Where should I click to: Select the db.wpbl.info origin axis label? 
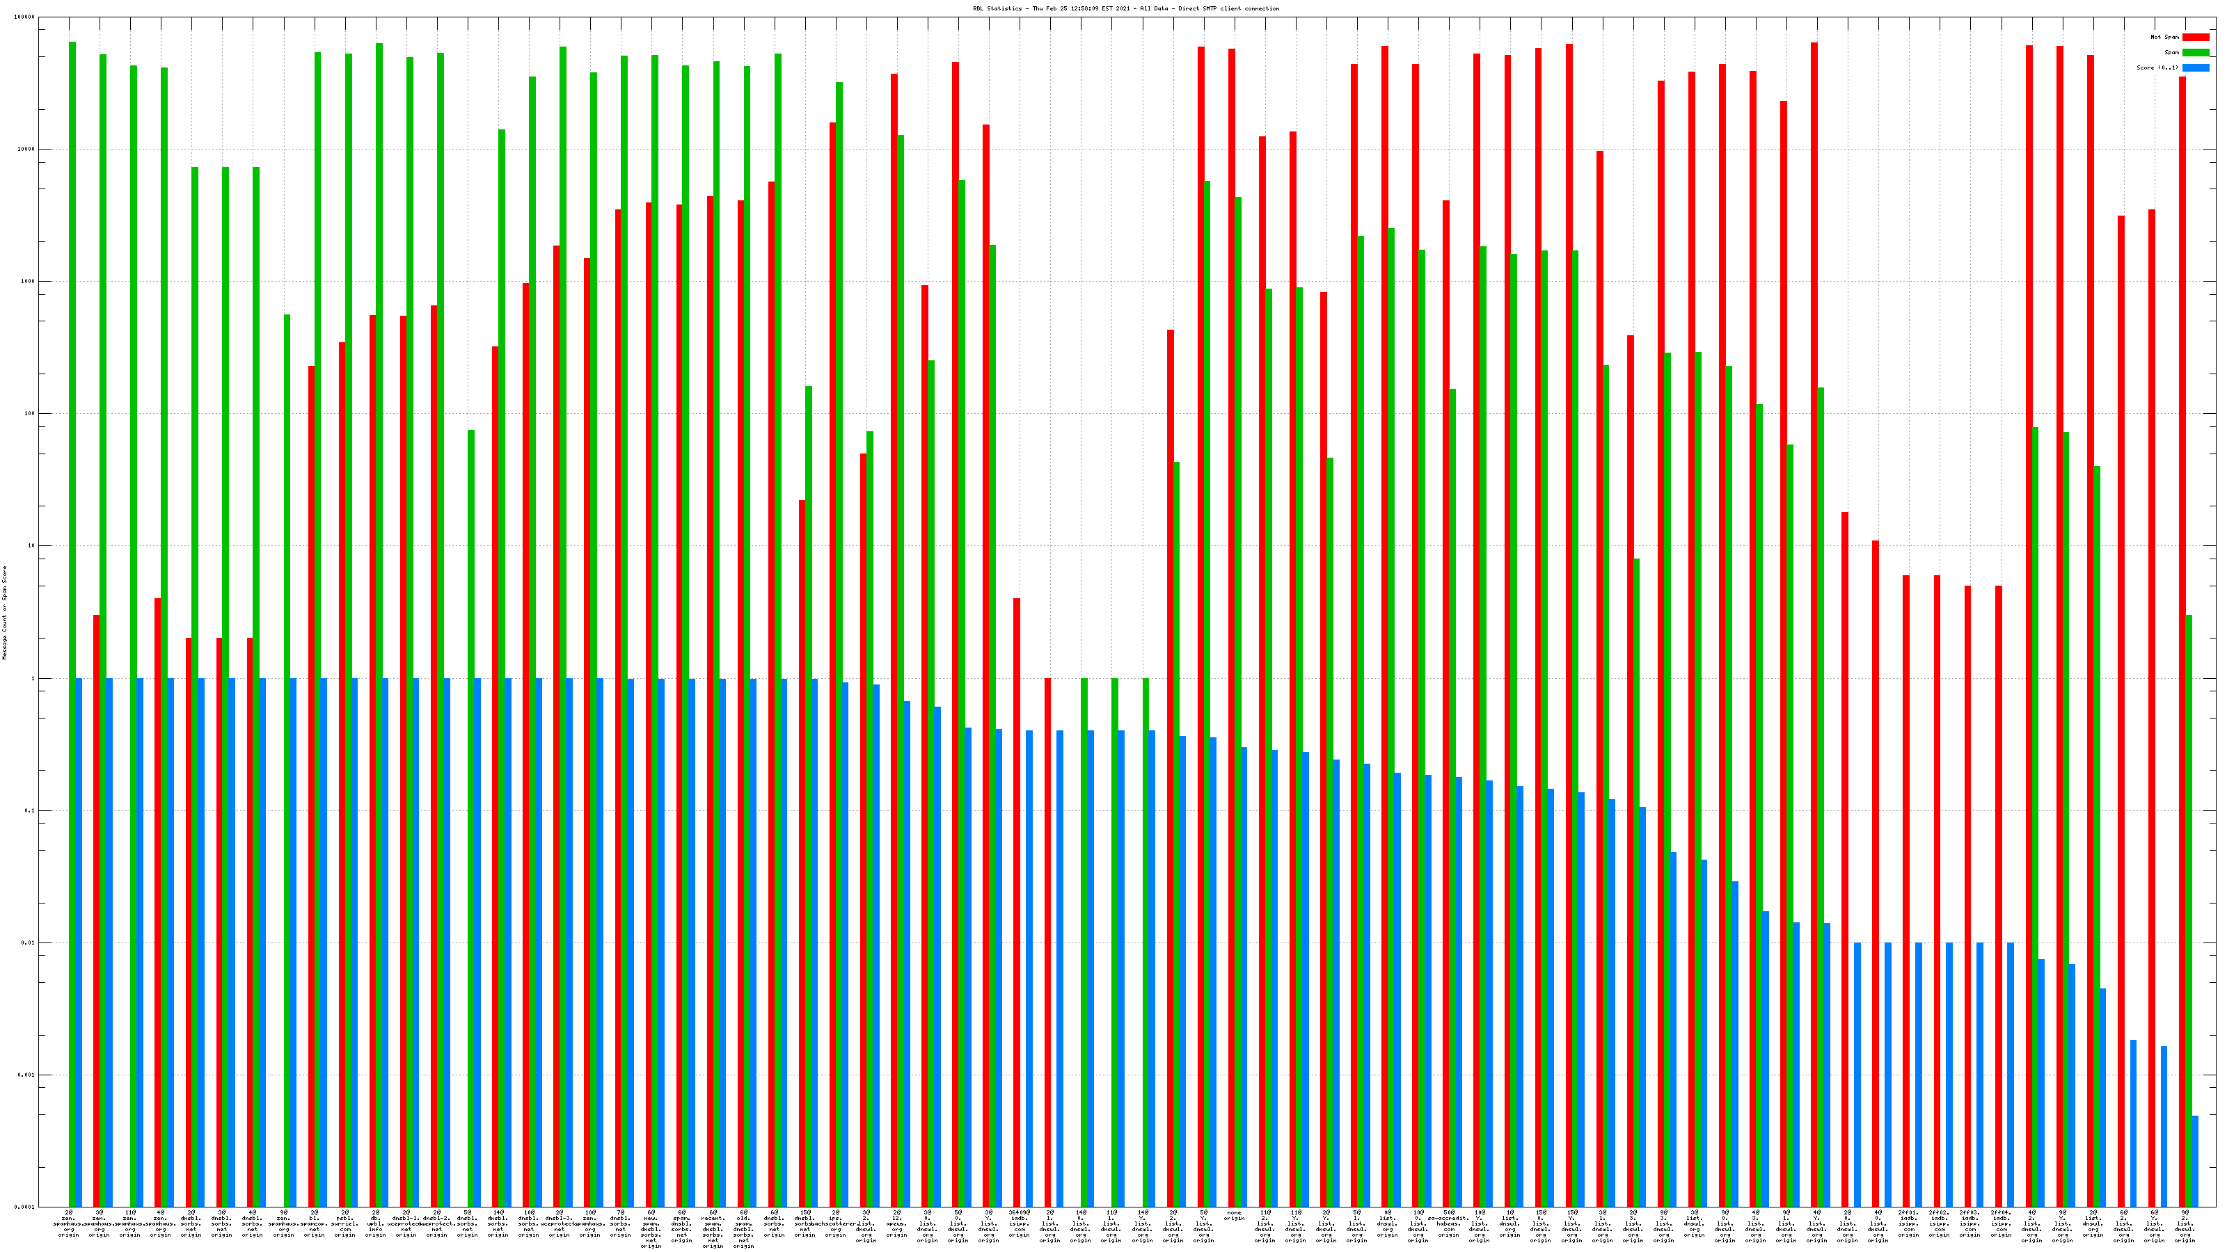[375, 1223]
